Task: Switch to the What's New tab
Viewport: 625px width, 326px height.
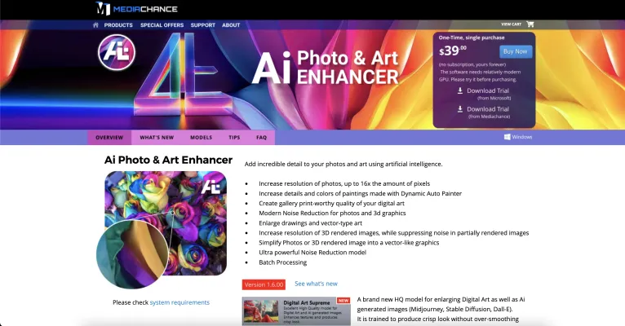Action: 157,137
